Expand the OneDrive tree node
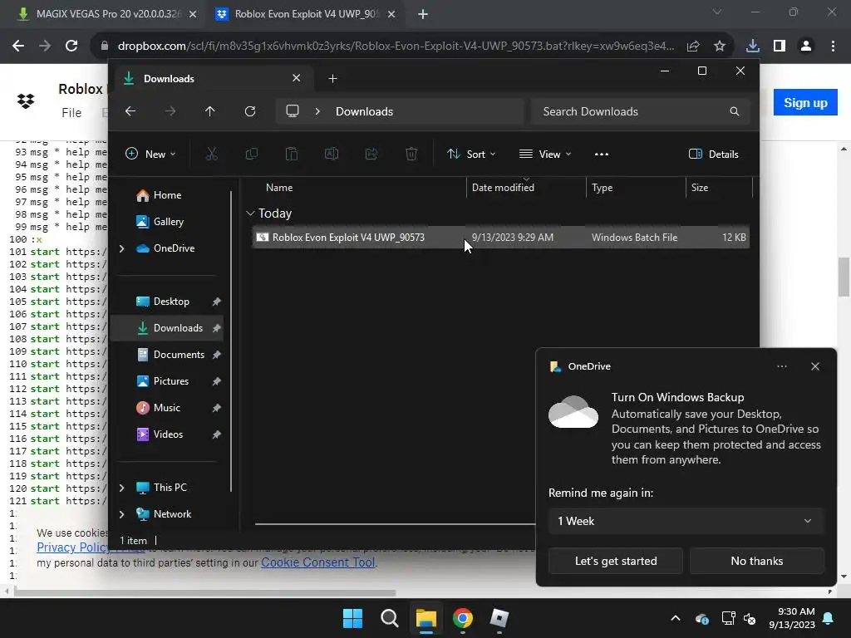Screen dimensions: 851x638 pos(121,248)
